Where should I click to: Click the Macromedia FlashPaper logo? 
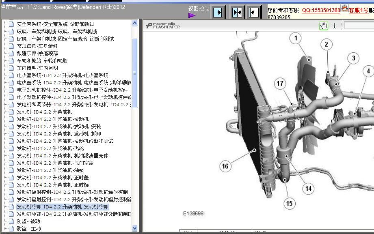tap(163, 26)
